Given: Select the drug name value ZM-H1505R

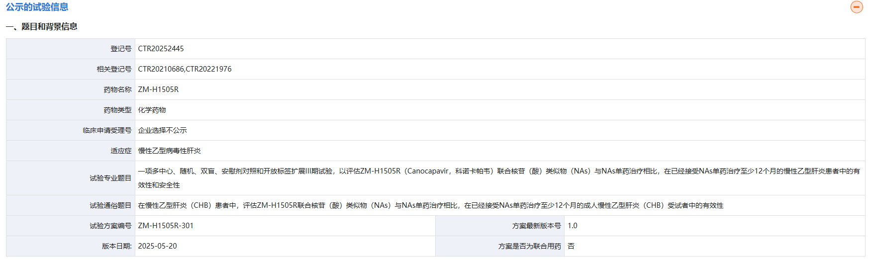Looking at the screenshot, I should (x=158, y=89).
